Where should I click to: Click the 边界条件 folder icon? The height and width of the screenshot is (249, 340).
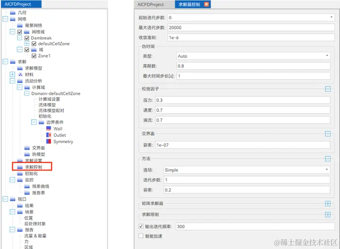click(x=42, y=122)
